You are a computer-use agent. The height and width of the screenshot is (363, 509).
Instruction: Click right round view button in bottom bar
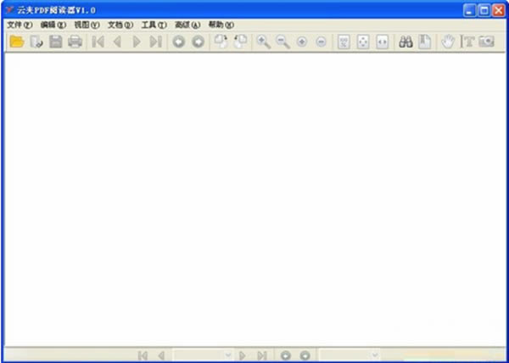(x=305, y=355)
